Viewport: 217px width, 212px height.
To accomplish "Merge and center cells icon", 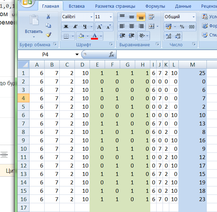I will (x=151, y=26).
